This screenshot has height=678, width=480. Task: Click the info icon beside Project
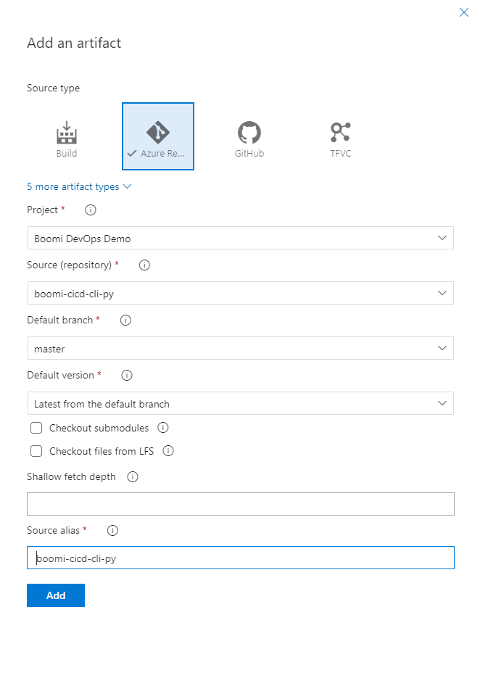tap(91, 210)
